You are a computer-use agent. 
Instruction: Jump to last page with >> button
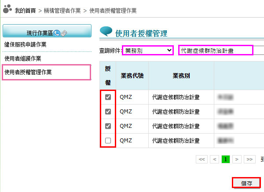click(x=249, y=159)
